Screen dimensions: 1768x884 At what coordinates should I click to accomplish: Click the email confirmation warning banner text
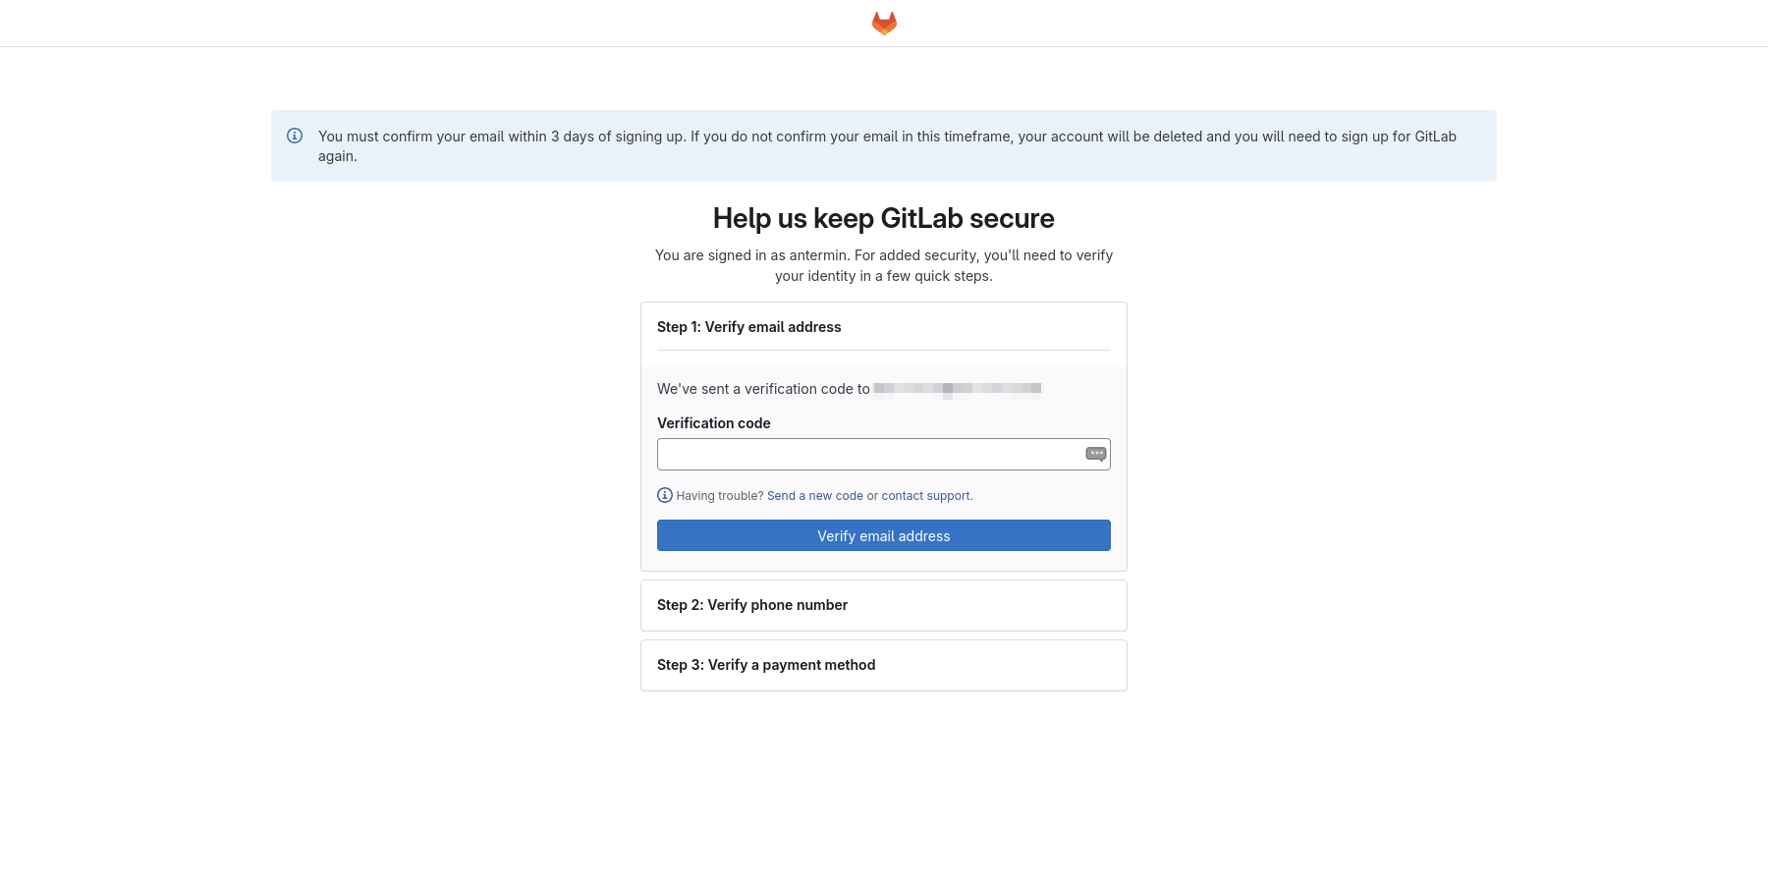click(x=887, y=146)
